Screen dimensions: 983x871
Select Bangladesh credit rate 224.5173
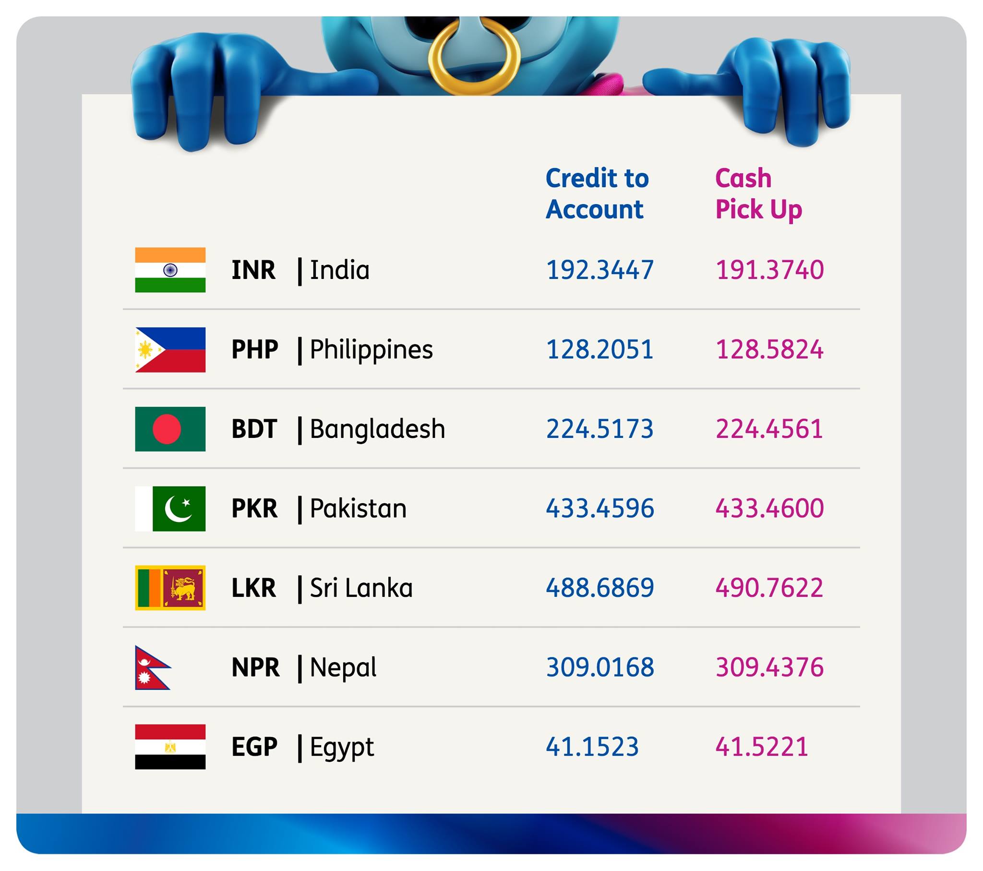(600, 429)
